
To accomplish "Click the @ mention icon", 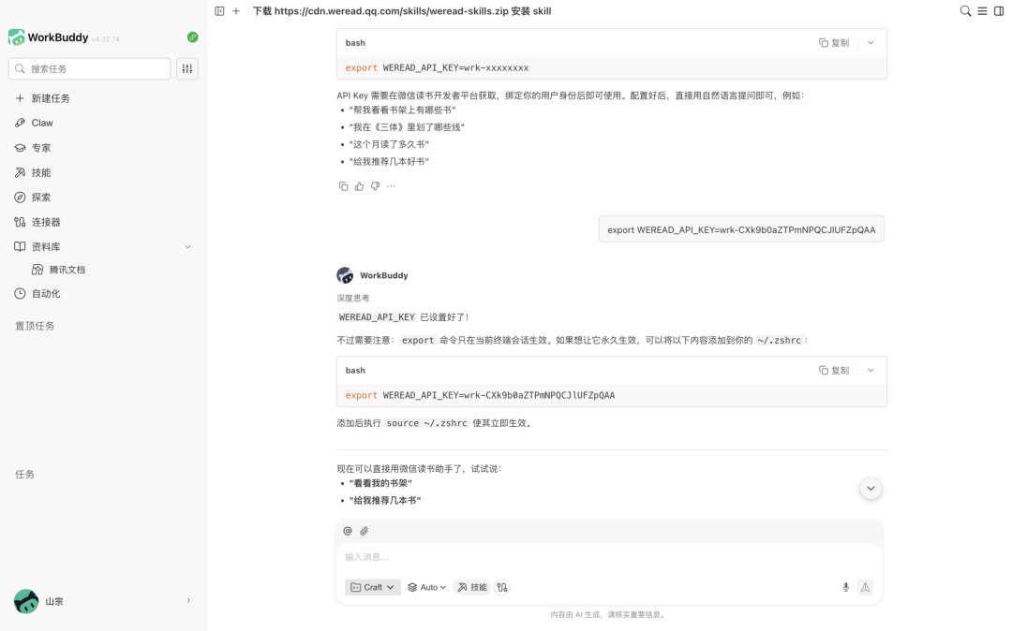I will point(348,531).
